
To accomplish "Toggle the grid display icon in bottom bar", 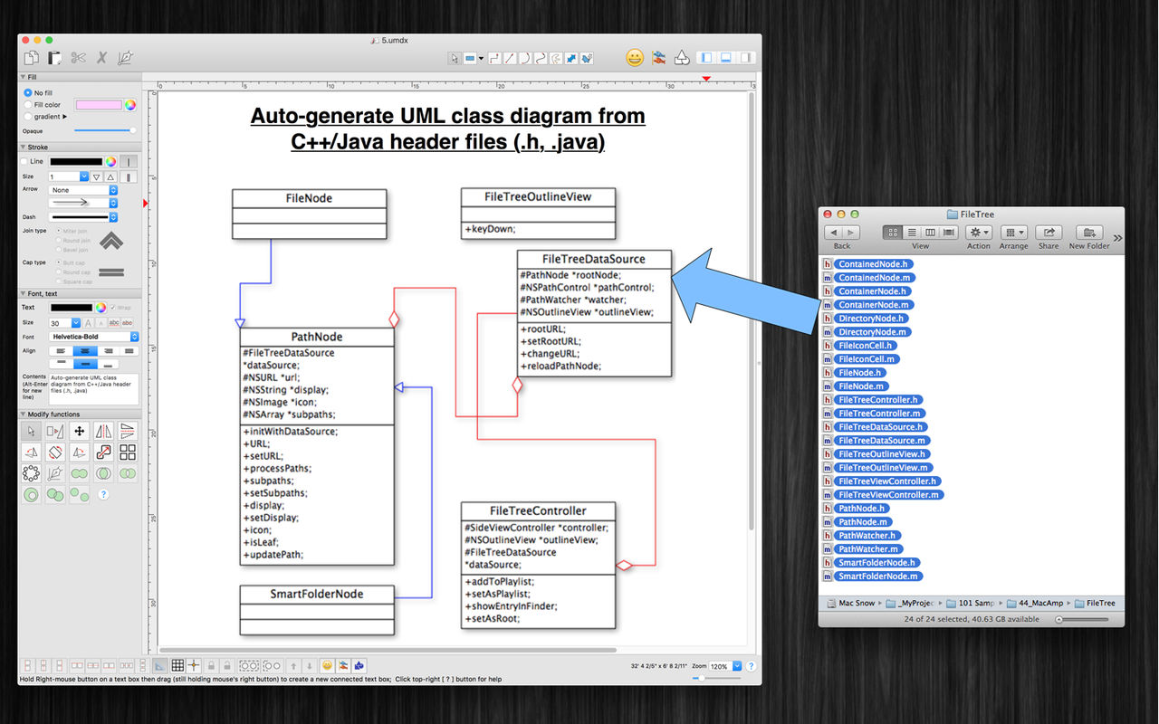I will [x=177, y=665].
